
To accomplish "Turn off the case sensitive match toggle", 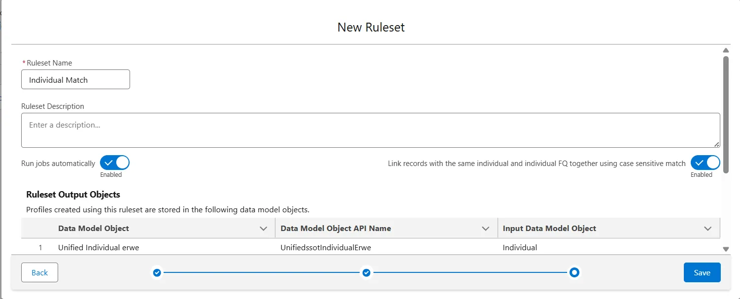I will [705, 163].
